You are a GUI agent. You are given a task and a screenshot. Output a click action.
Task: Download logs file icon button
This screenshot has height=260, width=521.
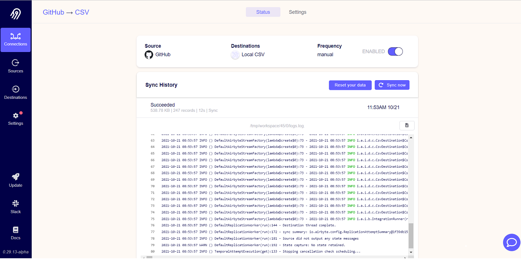(407, 125)
